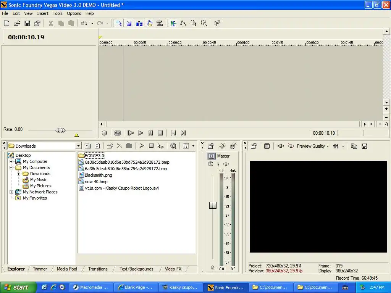Viewport: 391px width, 293px height.
Task: Undo the last action
Action: (x=84, y=23)
